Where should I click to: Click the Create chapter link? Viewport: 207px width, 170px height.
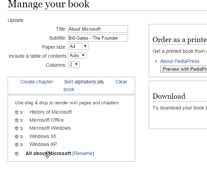36,82
